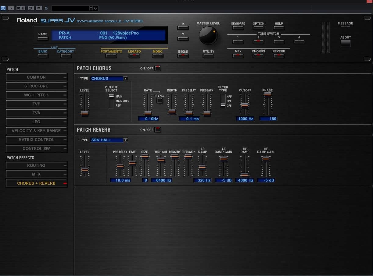Open the TVF page

pos(36,104)
